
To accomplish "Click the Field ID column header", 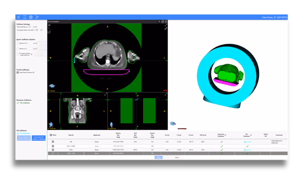I will coord(71,135).
